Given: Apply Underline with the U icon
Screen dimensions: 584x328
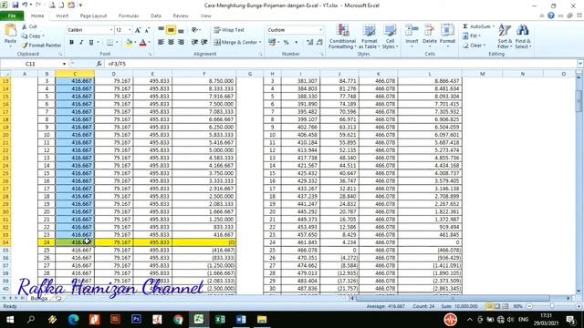Looking at the screenshot, I should (x=91, y=43).
